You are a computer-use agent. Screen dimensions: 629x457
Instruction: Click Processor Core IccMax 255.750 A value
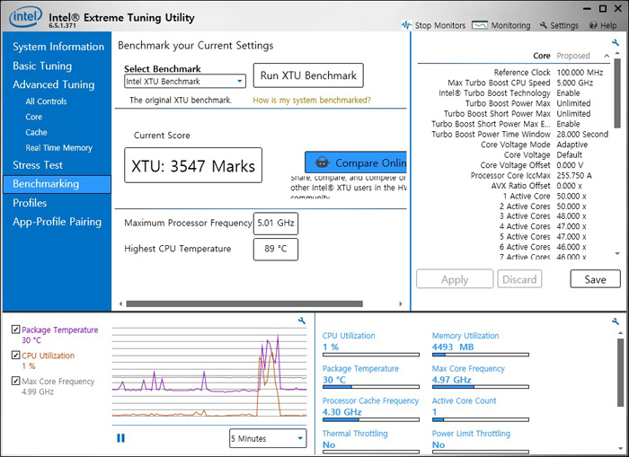[573, 176]
